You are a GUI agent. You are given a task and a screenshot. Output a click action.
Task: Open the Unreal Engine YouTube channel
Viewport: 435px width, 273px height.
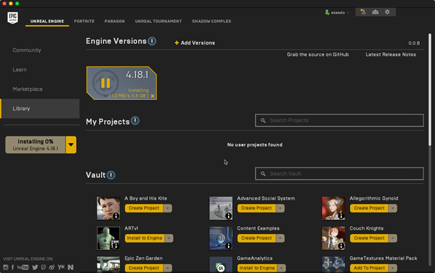(23, 267)
